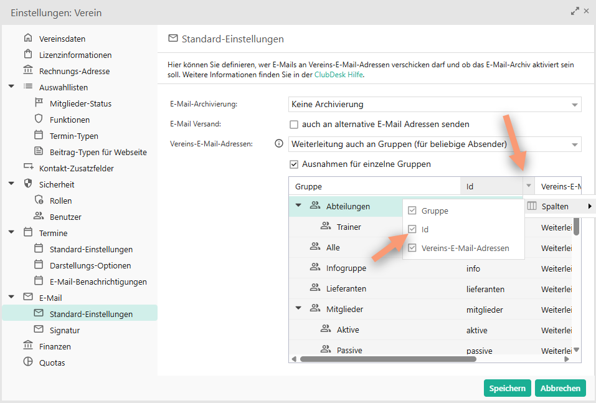Click the group icon of Lieferanten row
The width and height of the screenshot is (596, 403).
(x=315, y=288)
